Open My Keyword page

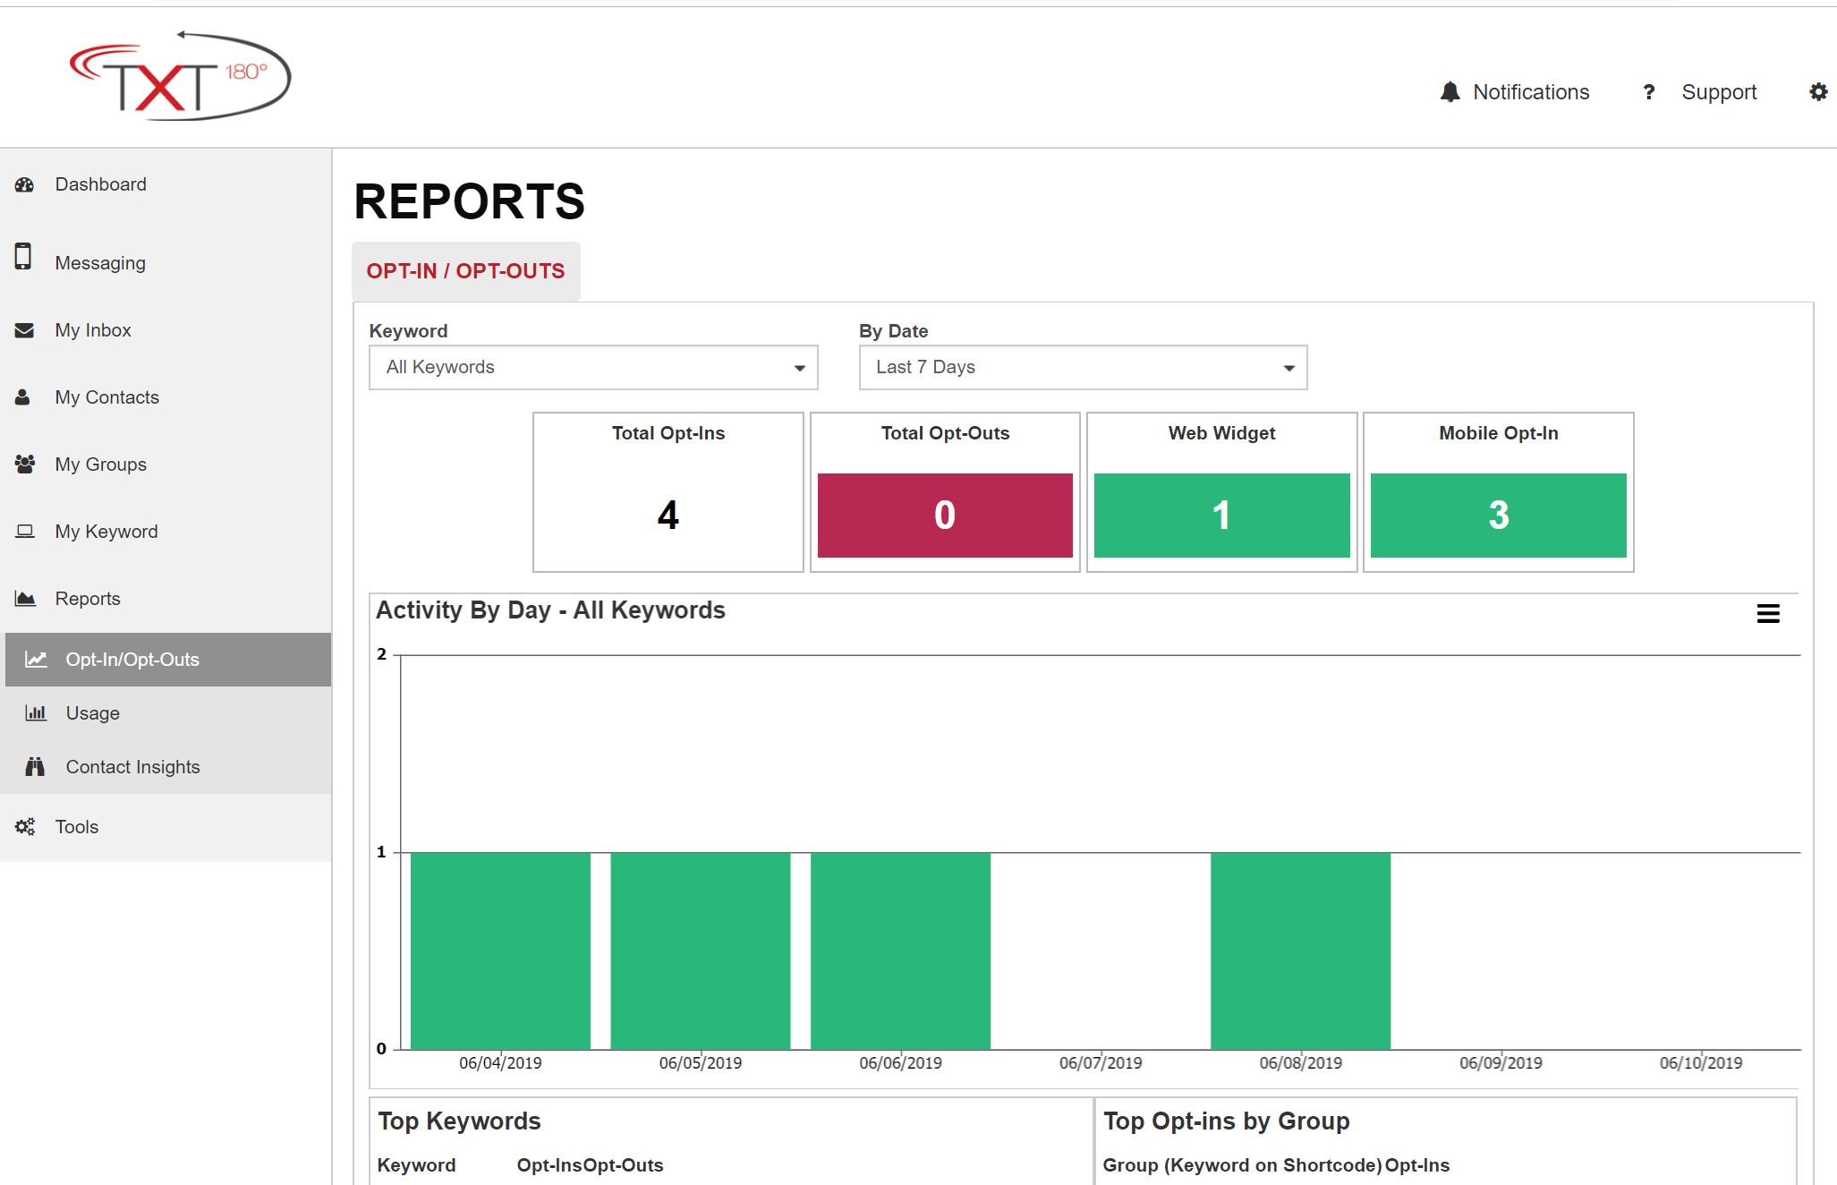(x=106, y=532)
